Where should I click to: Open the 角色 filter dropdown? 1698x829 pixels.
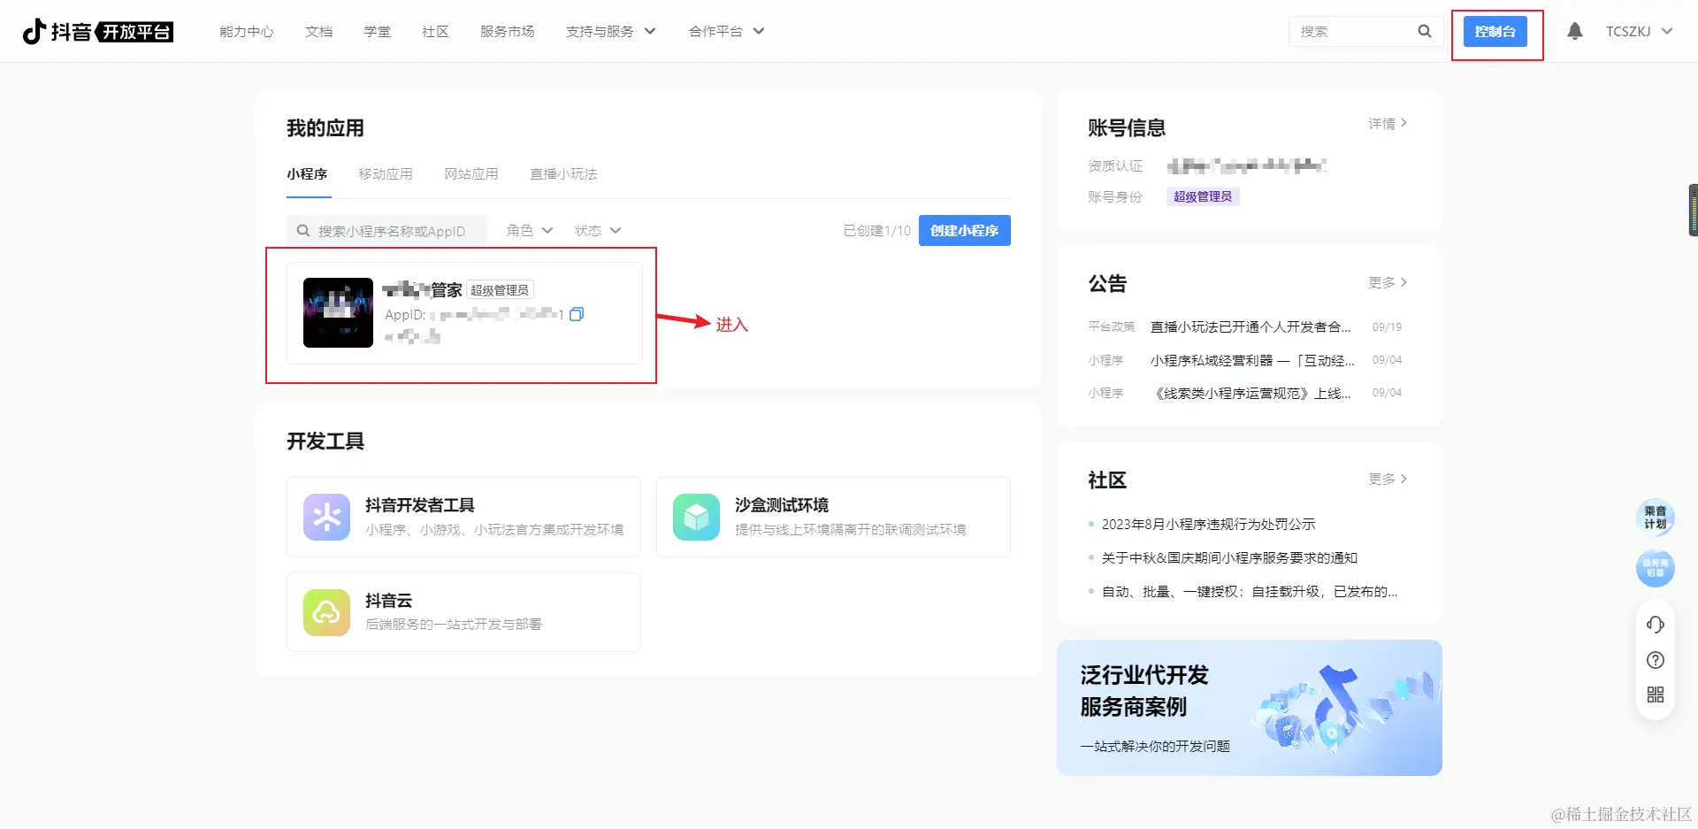[529, 230]
